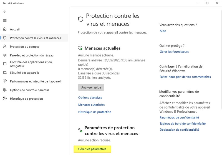
Task: Click the app and browser control icon
Action: [x=5, y=64]
